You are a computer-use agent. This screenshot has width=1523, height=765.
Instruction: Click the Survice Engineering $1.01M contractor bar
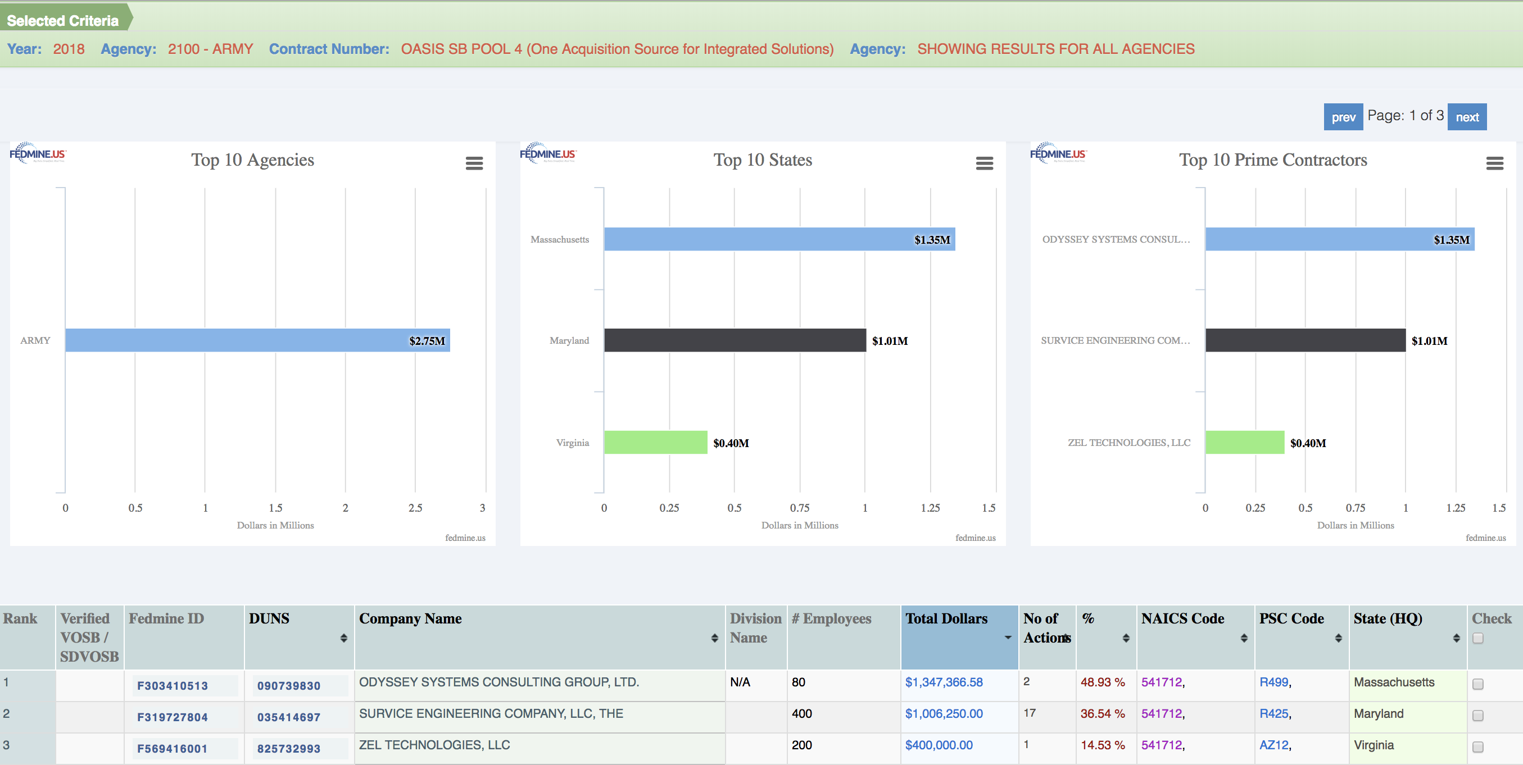(1306, 340)
